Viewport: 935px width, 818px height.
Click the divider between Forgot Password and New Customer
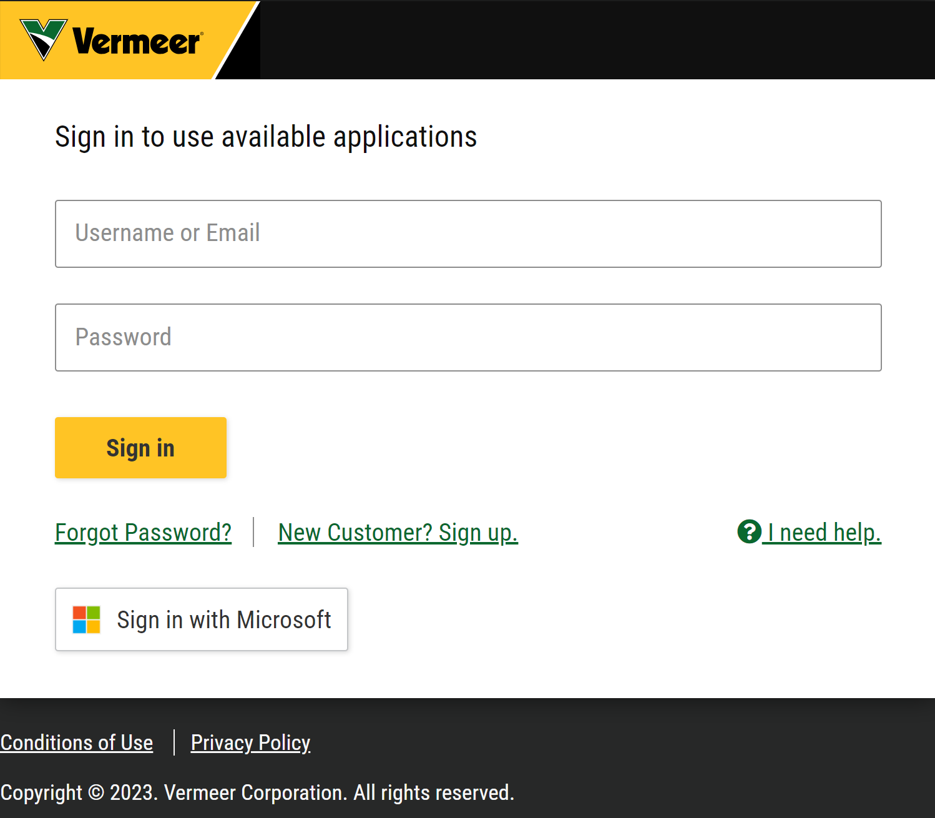[x=253, y=532]
